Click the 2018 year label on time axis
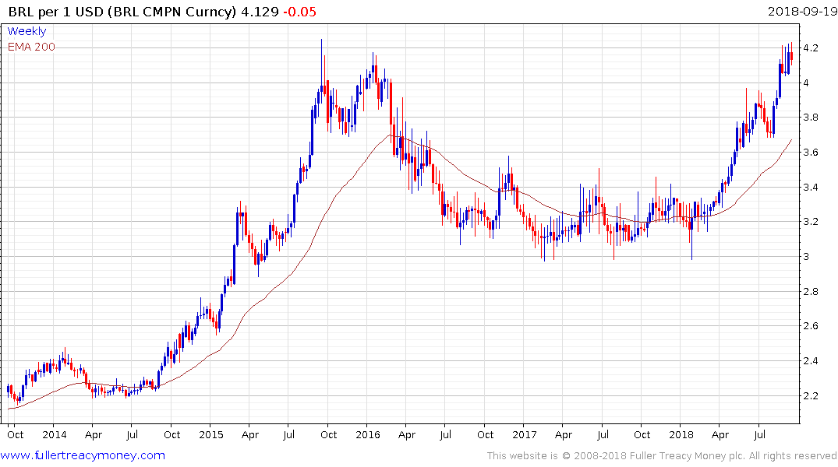 pos(681,434)
